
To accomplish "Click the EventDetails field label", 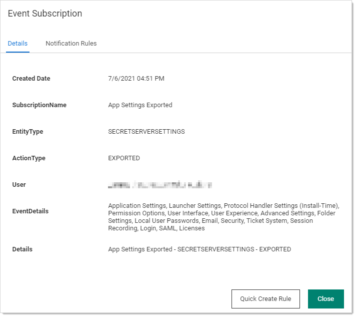I will point(30,211).
